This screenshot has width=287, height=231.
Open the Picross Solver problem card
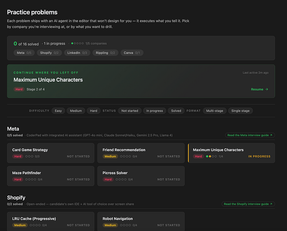point(141,176)
